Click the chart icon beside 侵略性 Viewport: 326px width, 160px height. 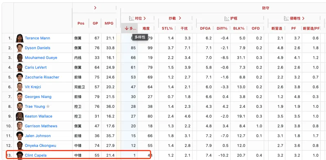pos(286,18)
